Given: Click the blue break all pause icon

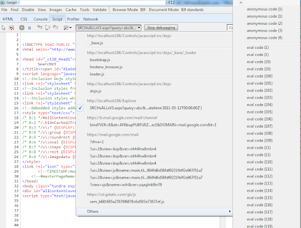Looking at the screenshot, I should (29, 28).
